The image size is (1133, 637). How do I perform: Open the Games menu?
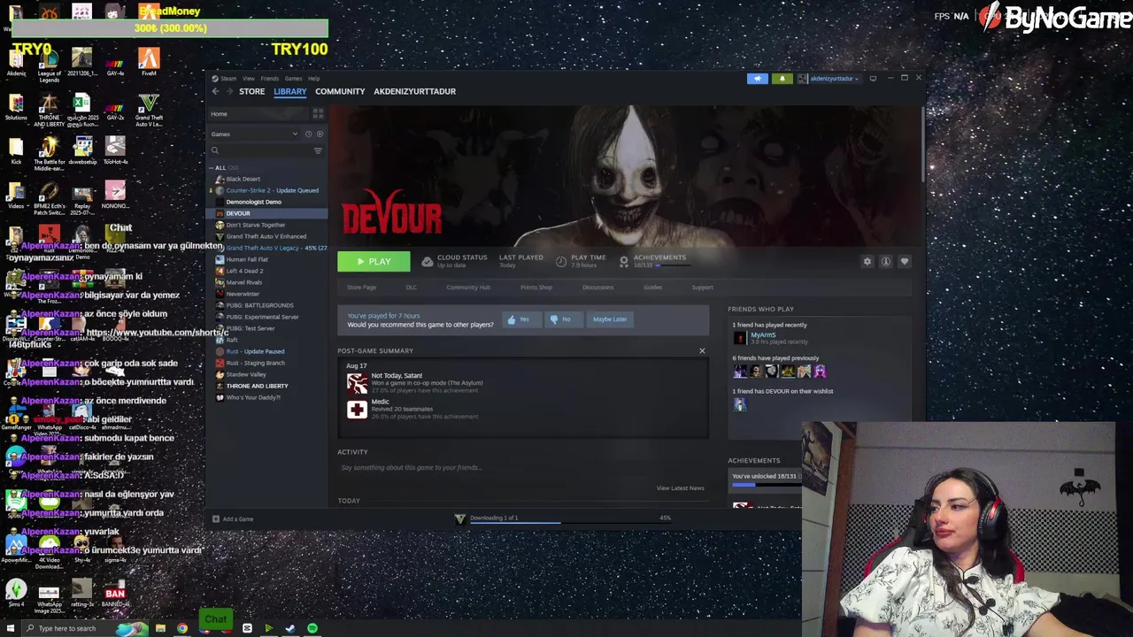[x=293, y=79]
